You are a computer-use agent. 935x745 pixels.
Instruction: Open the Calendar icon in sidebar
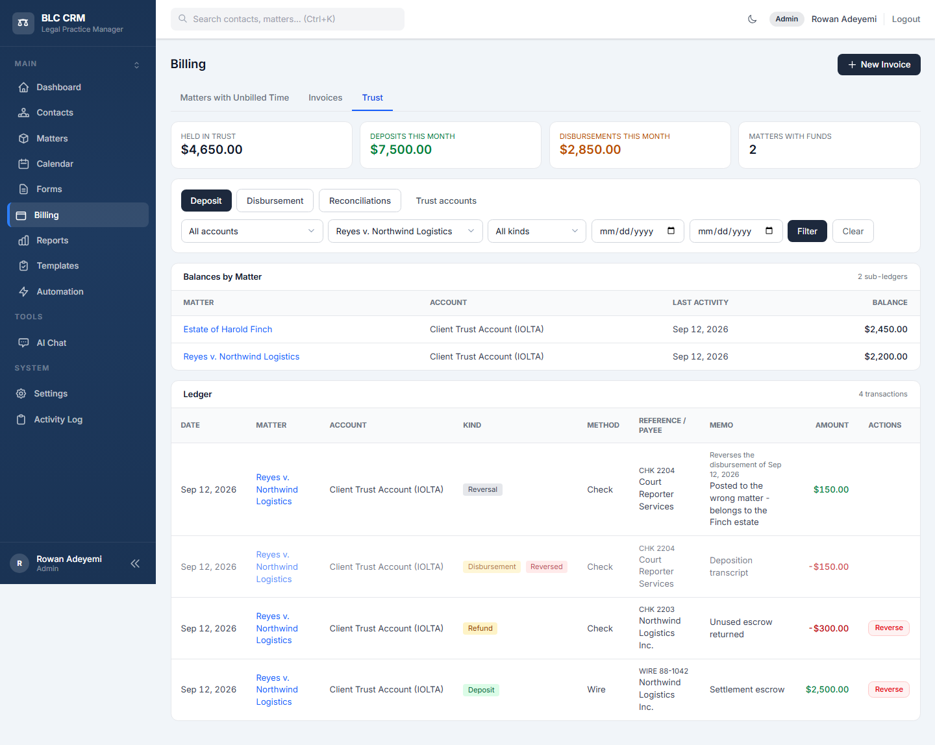pos(23,164)
